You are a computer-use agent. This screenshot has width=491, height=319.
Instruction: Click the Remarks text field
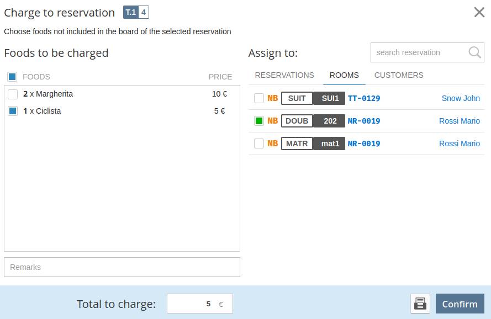[x=122, y=267]
